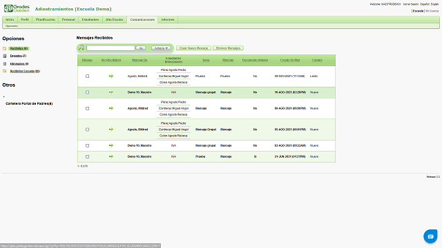
Task: Open the Personal tab
Action: click(68, 19)
